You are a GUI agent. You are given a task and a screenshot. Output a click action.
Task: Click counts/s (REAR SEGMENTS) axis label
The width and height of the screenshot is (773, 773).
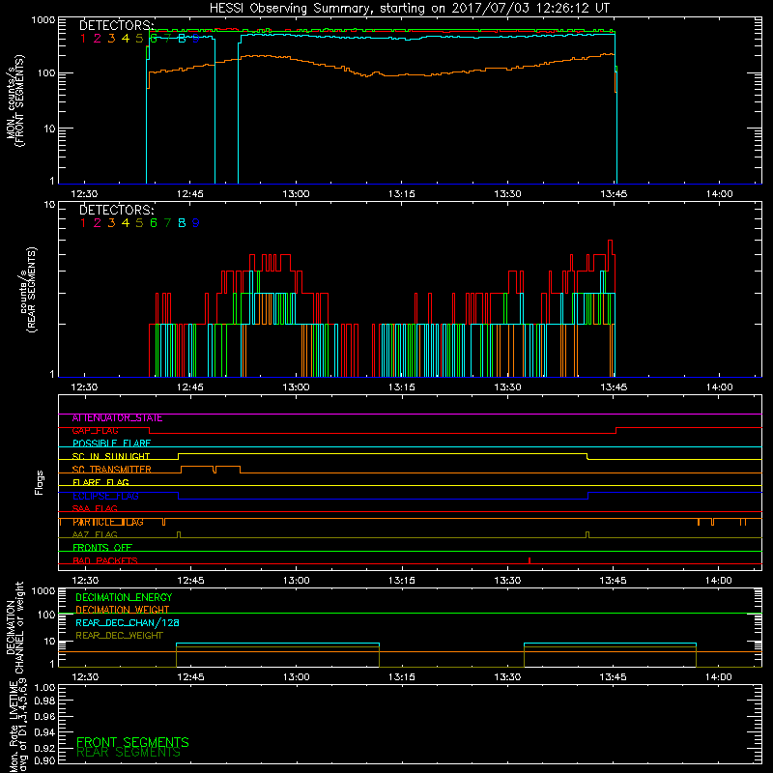tap(28, 289)
